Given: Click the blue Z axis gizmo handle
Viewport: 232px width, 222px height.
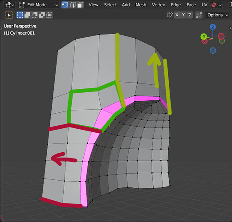Looking at the screenshot, I should point(213,27).
